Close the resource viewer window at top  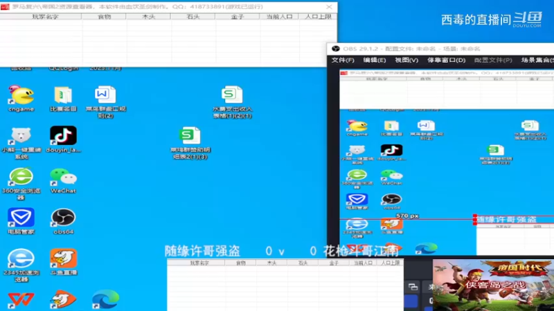click(329, 7)
